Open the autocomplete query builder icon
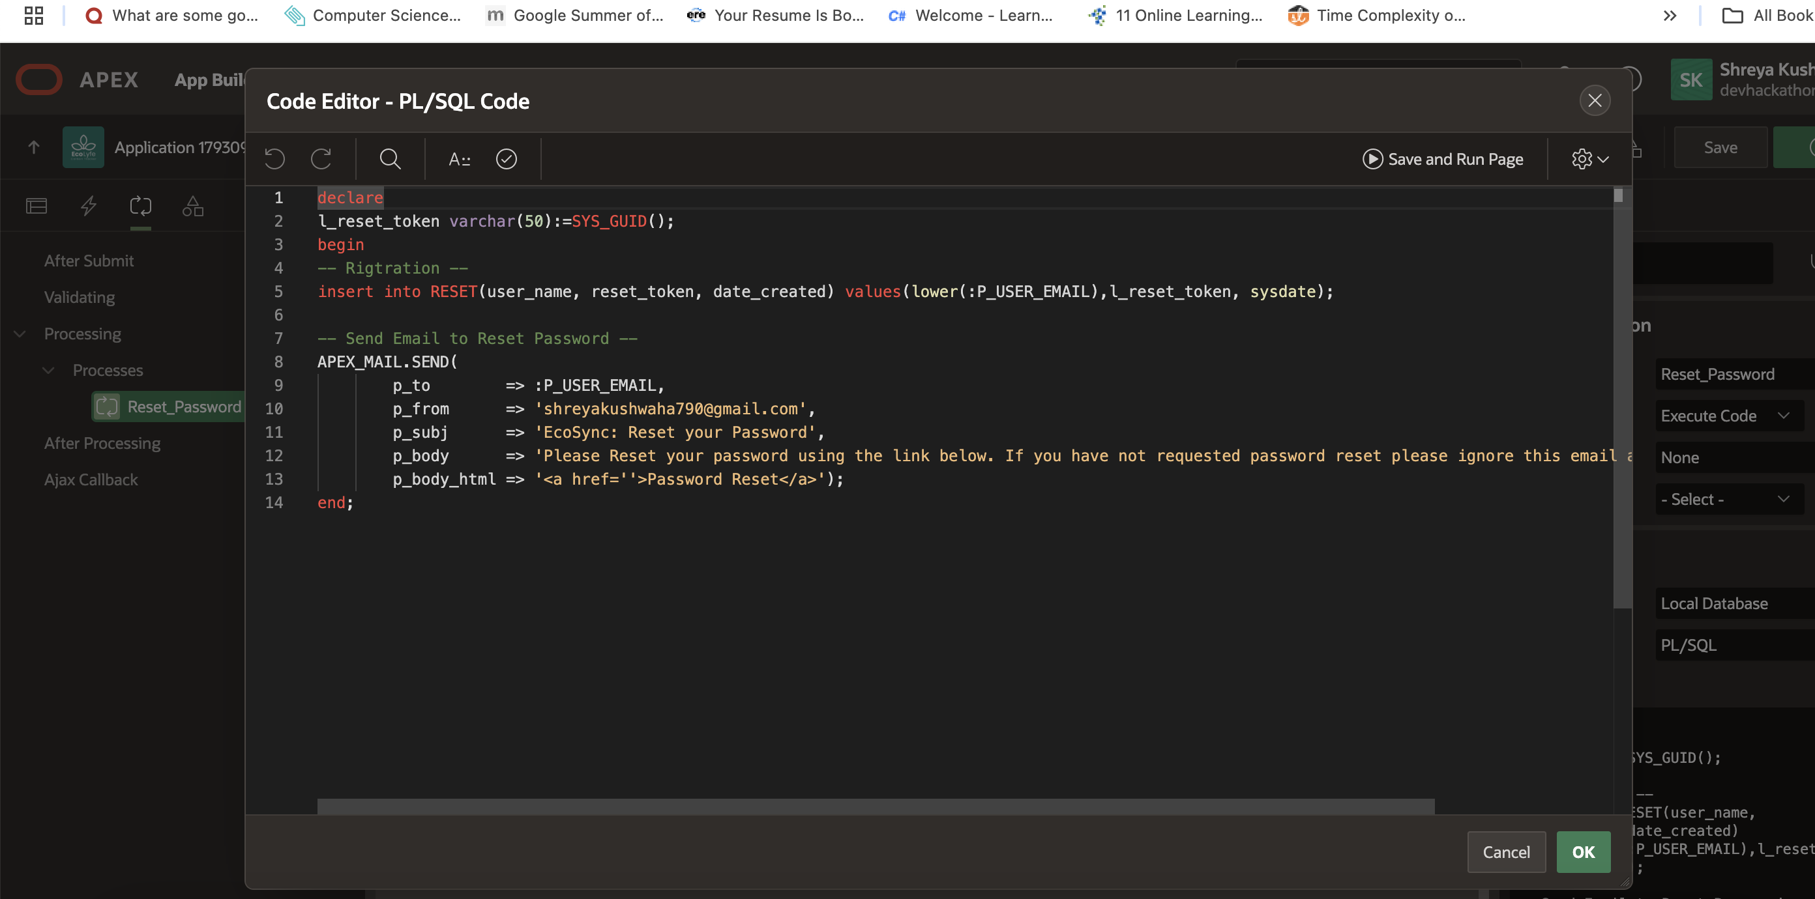Image resolution: width=1815 pixels, height=899 pixels. pyautogui.click(x=460, y=159)
